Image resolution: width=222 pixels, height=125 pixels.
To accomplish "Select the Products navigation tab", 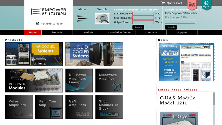I will coord(57,32).
